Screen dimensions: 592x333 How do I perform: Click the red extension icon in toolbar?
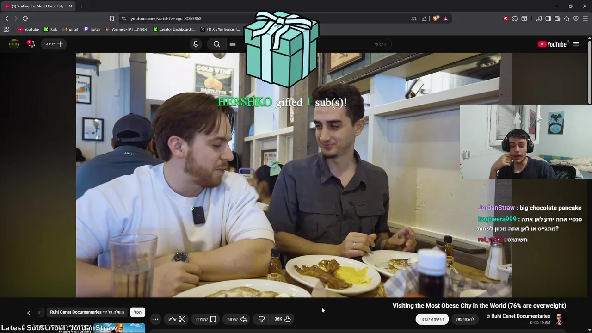(506, 18)
